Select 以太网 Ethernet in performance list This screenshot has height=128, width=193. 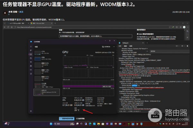(47, 85)
